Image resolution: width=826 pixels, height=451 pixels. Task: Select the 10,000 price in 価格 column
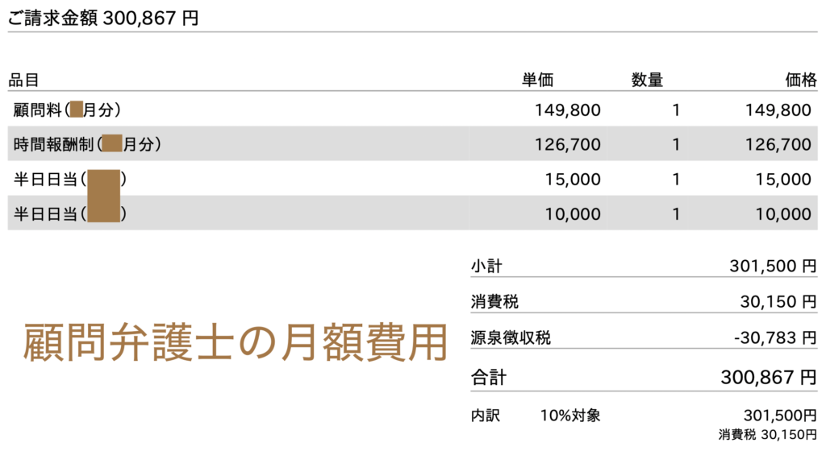(783, 214)
